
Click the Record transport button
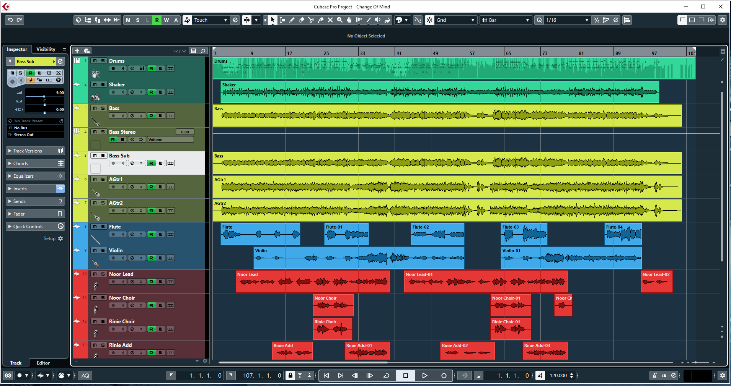click(444, 376)
